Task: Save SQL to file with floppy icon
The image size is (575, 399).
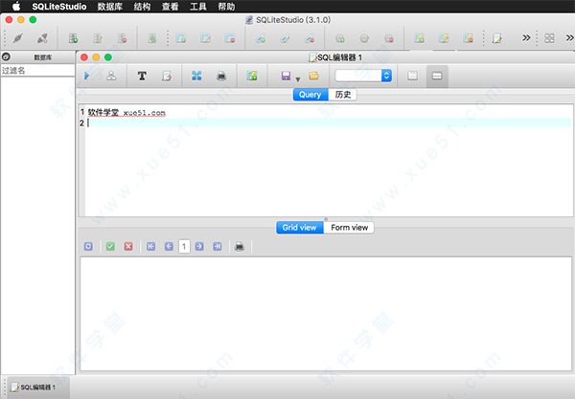Action: pos(286,76)
